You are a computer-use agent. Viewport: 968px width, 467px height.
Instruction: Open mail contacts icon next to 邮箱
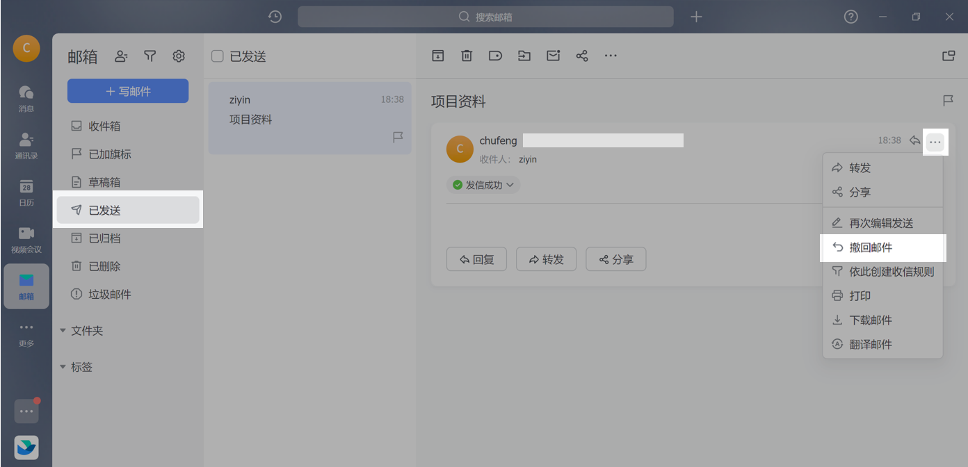pyautogui.click(x=121, y=56)
